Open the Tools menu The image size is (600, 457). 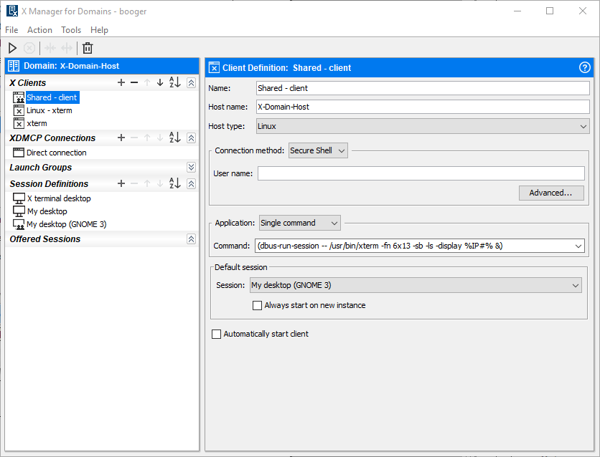(x=71, y=30)
